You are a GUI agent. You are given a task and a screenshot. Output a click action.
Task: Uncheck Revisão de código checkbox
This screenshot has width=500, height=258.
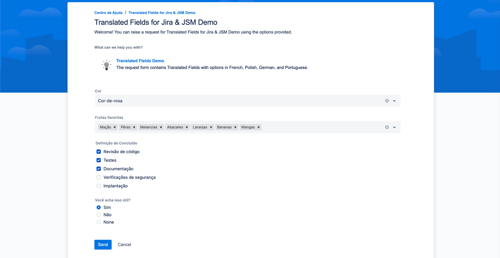point(99,152)
